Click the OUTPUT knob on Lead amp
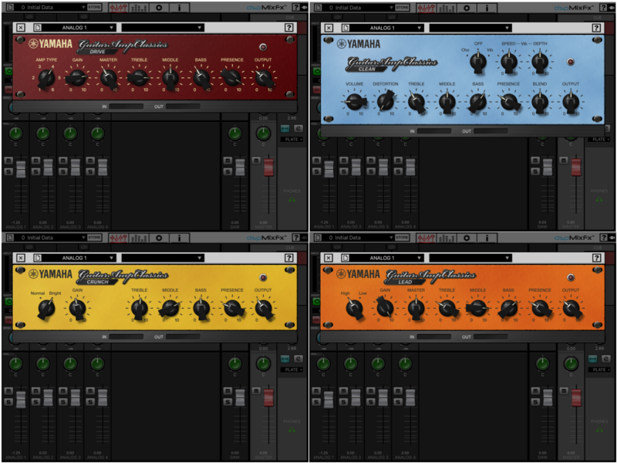 click(x=571, y=308)
